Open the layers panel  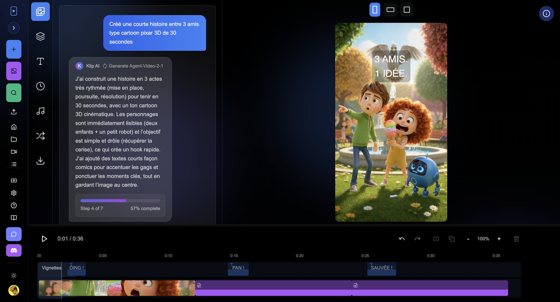tap(40, 36)
